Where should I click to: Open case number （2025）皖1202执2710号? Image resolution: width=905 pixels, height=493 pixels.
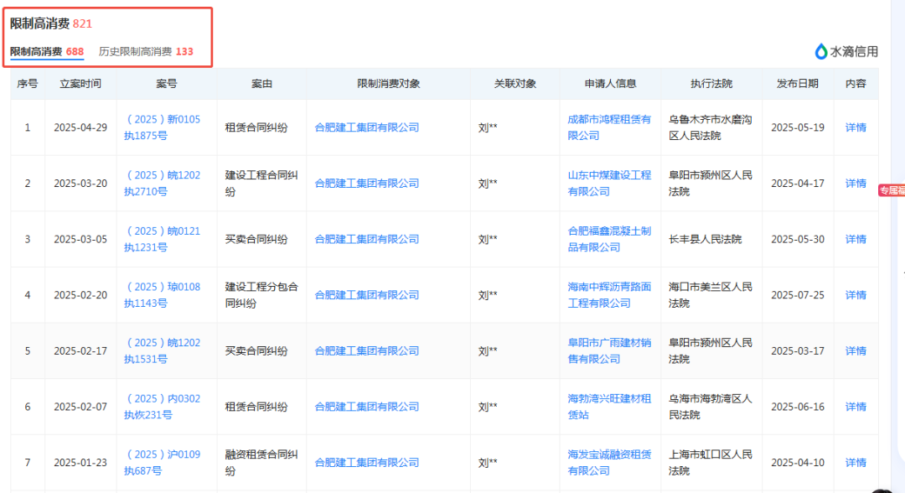(165, 183)
